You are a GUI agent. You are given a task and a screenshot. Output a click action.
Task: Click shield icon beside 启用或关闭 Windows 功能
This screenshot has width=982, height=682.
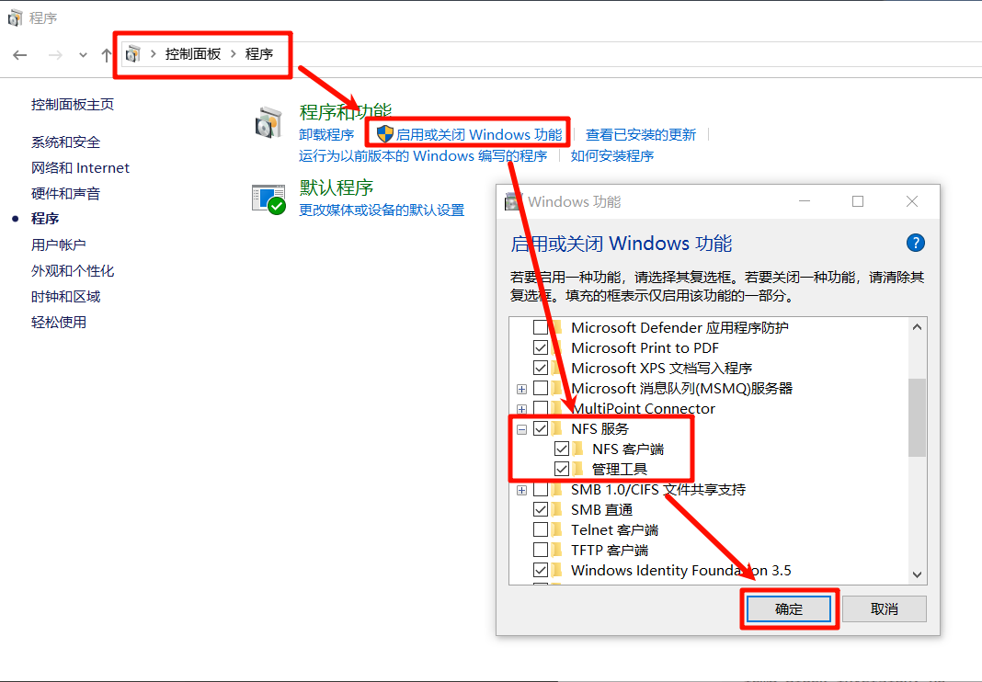[384, 134]
